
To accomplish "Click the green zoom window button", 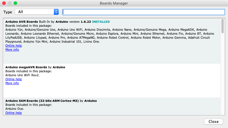I will coord(15,3).
